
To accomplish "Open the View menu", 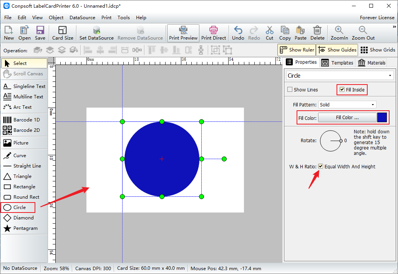I will (37, 18).
